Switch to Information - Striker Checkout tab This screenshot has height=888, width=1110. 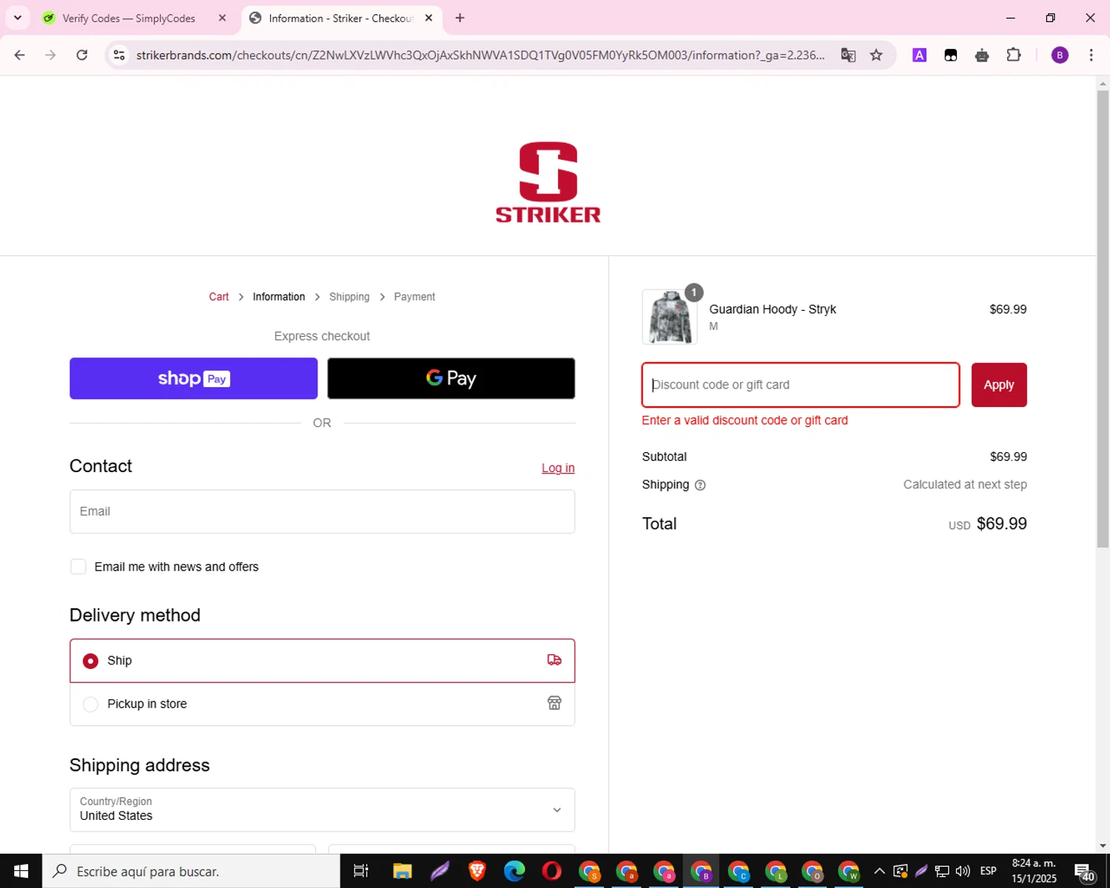pyautogui.click(x=342, y=18)
